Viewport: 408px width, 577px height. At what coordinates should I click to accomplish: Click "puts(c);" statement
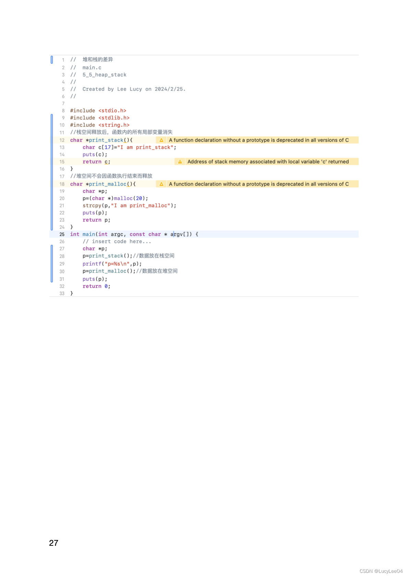[x=95, y=155]
